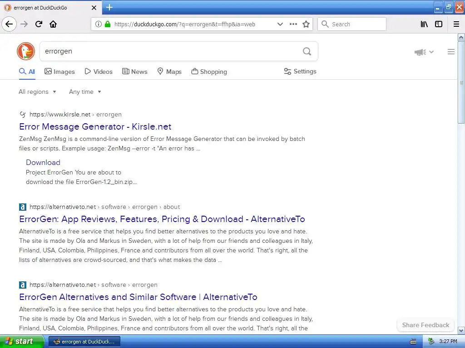
Task: Click the scrollbar up arrow
Action: [x=461, y=37]
